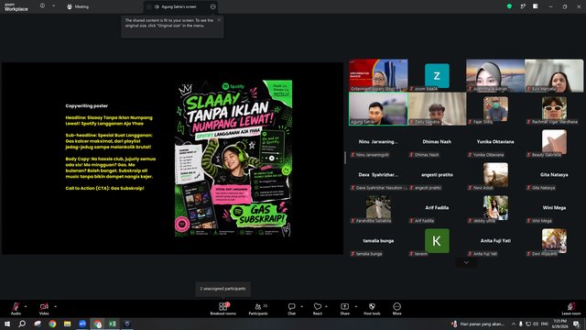
Task: Select Fajar Sidiq's participant tile
Action: 495,109
